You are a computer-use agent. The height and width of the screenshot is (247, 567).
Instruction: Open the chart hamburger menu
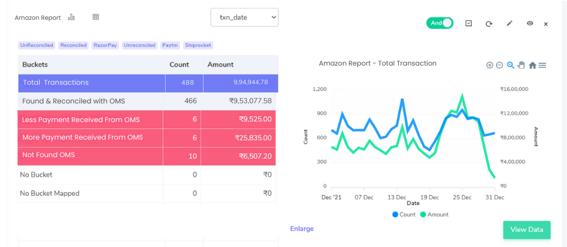[x=542, y=65]
